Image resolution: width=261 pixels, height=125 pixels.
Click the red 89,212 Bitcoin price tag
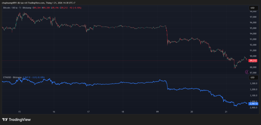click(253, 61)
